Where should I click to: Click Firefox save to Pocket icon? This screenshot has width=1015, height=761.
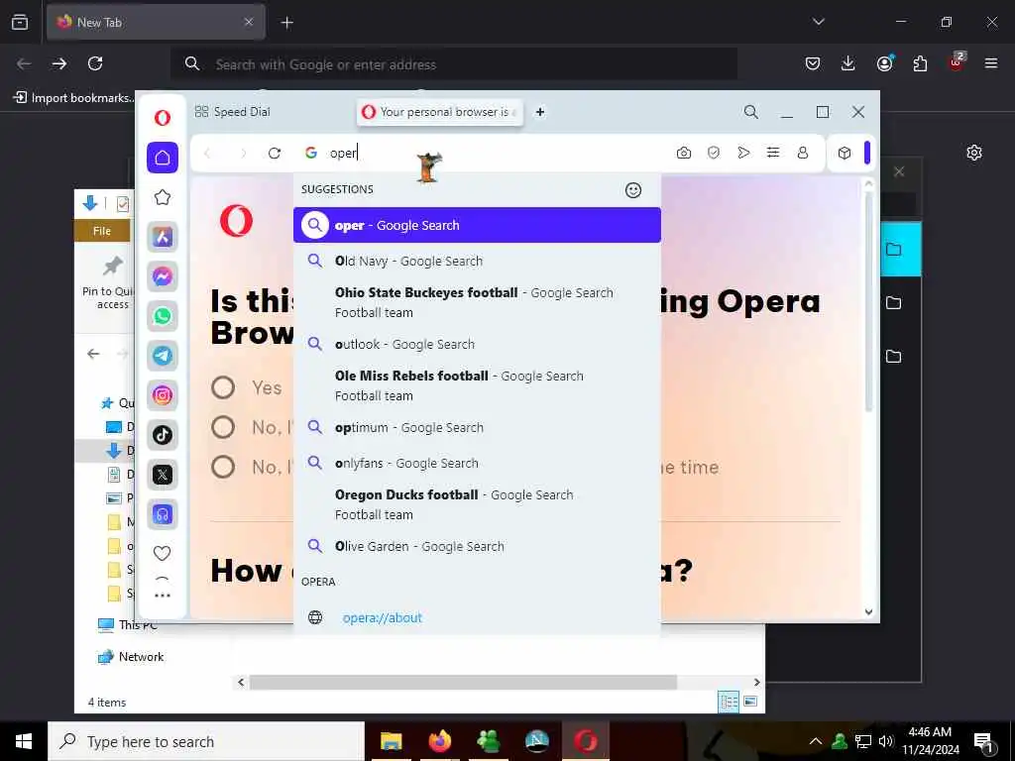[x=813, y=63]
